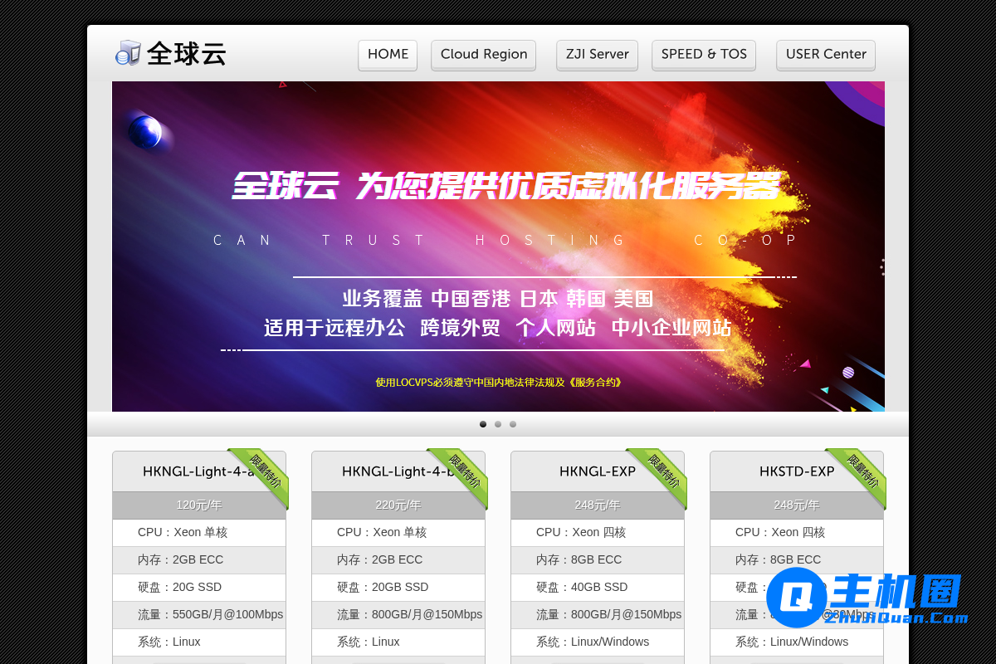Click the main promotional banner image
The image size is (996, 664).
click(x=498, y=247)
